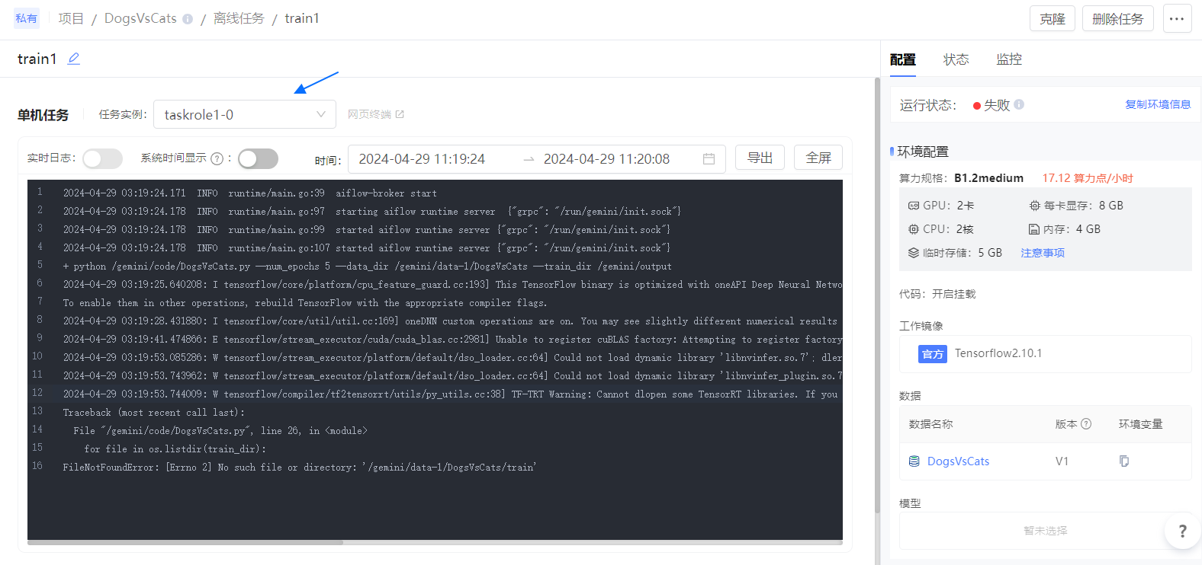
Task: Switch to the 监控 tab
Action: coord(1008,59)
